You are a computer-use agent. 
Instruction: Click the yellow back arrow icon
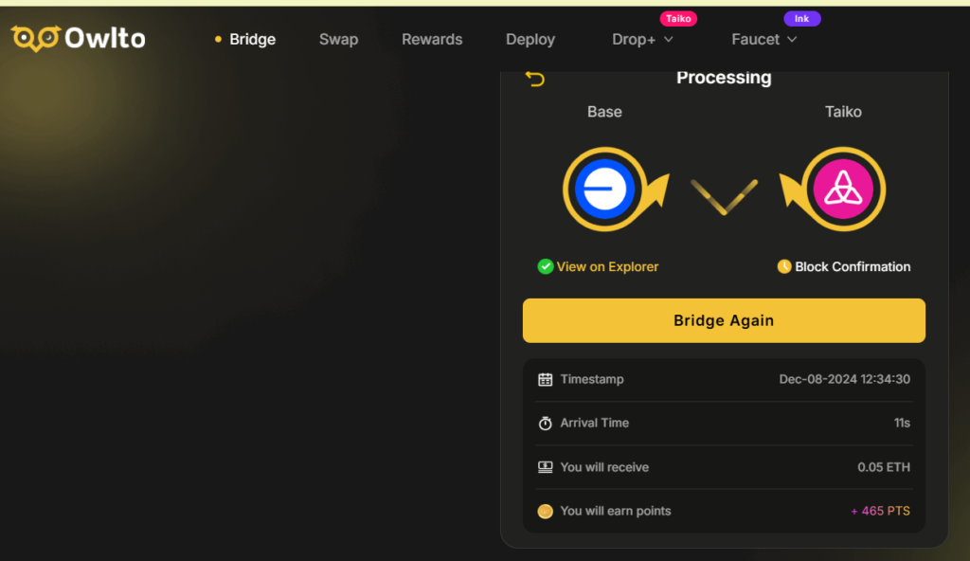click(535, 79)
